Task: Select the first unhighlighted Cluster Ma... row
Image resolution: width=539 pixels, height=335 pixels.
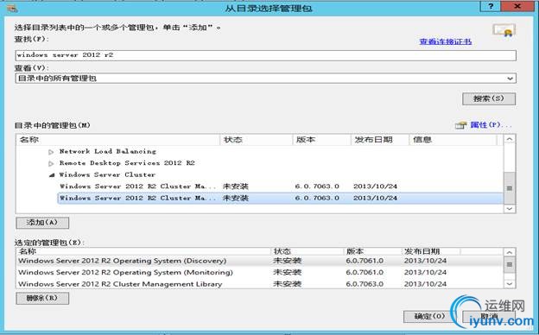Action: point(280,186)
